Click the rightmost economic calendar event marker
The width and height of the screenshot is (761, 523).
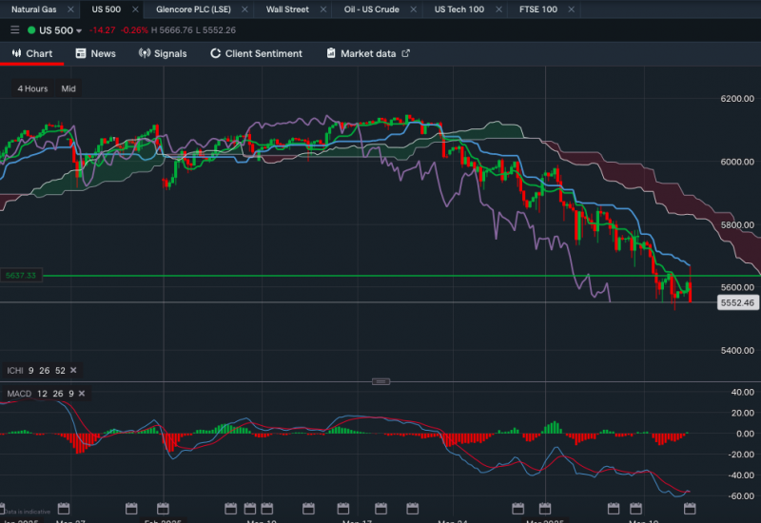(690, 508)
